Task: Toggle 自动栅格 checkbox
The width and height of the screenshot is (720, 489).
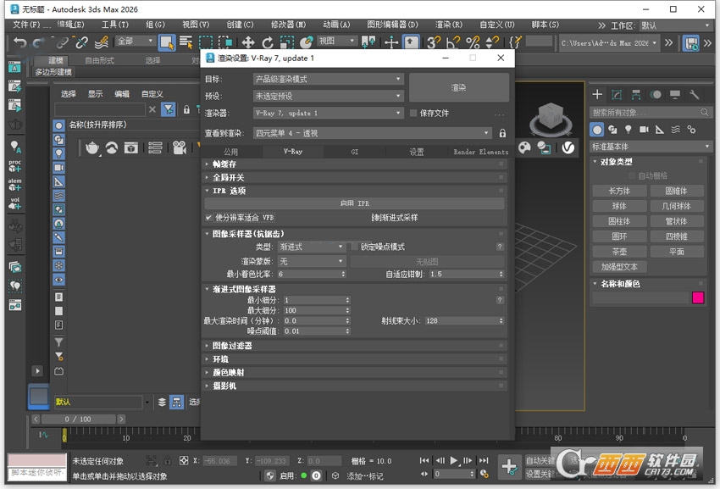Action: (632, 175)
